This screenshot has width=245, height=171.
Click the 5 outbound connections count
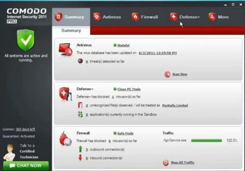coord(87,149)
